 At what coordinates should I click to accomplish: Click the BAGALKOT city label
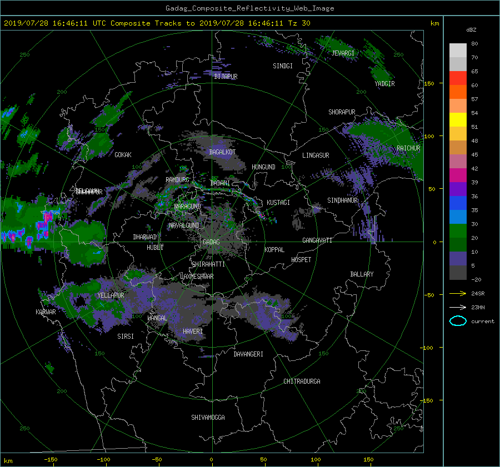pos(222,152)
